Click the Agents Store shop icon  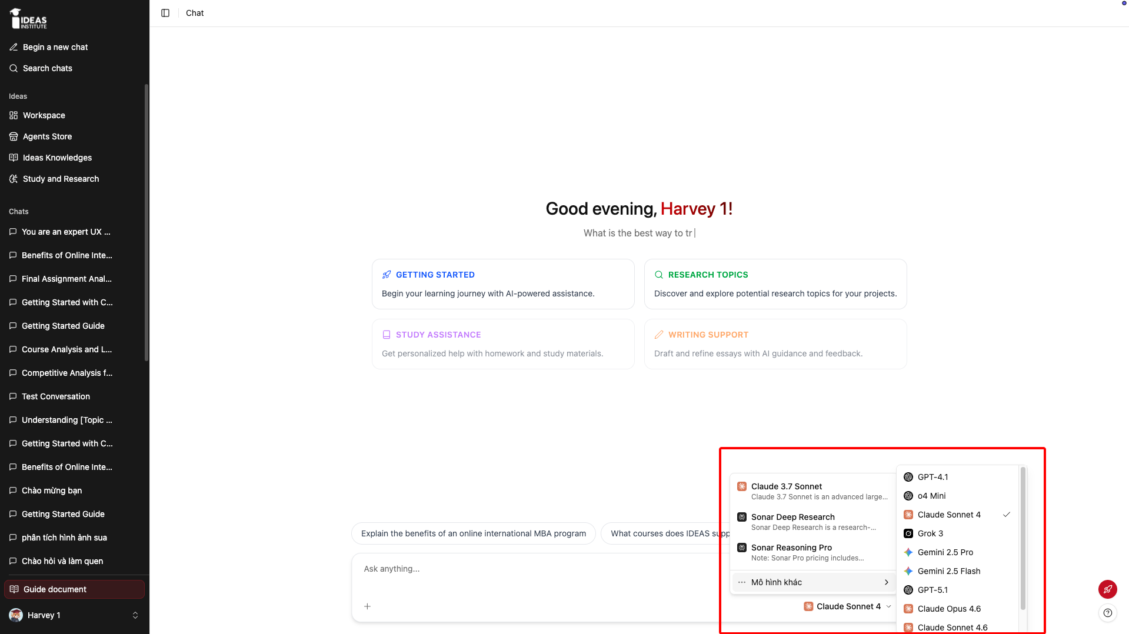14,136
